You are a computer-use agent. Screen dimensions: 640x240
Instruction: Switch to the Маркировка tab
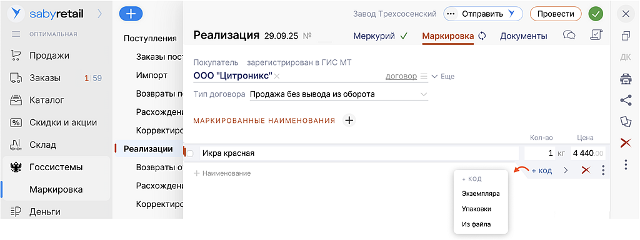pyautogui.click(x=447, y=36)
